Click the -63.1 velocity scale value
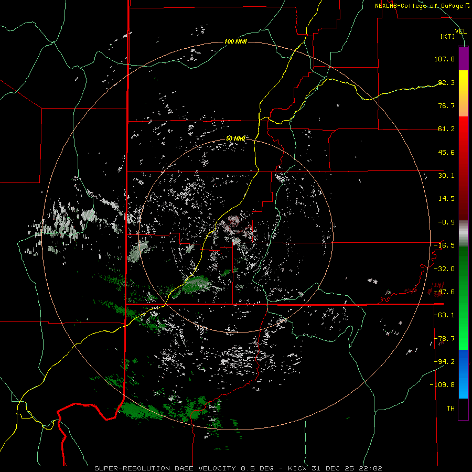The height and width of the screenshot is (472, 472). tap(444, 315)
